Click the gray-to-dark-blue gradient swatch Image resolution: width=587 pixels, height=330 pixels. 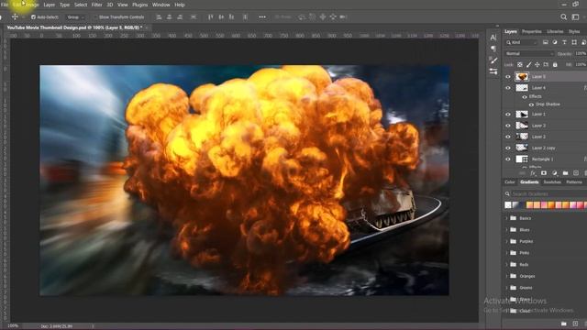(515, 204)
